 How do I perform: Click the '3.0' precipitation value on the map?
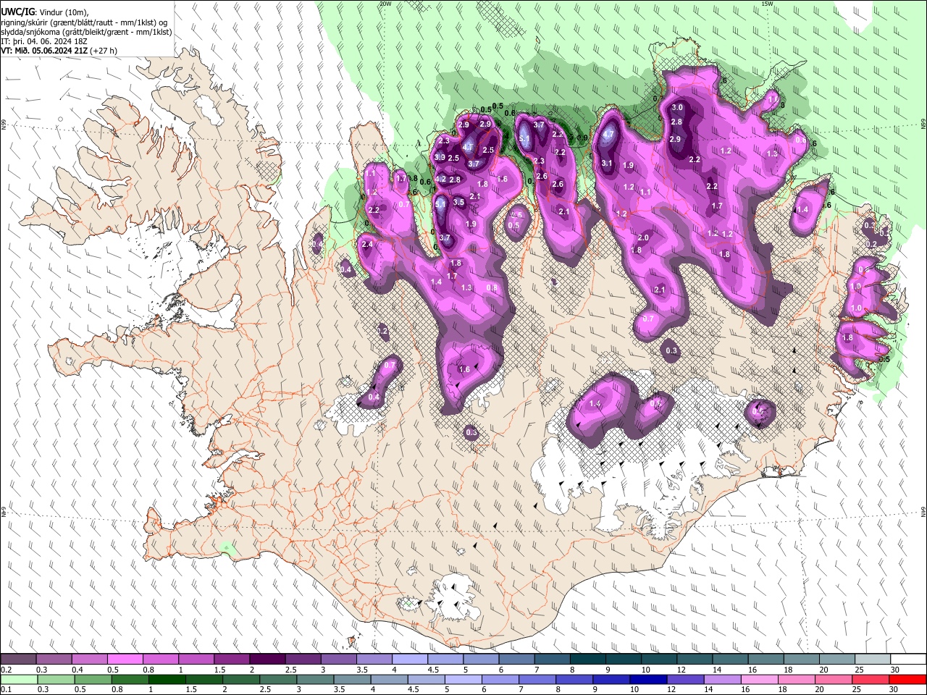click(678, 107)
